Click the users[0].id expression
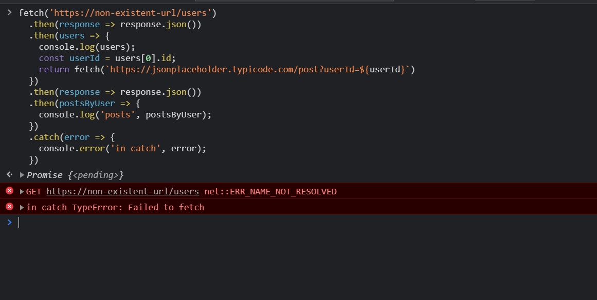 [x=146, y=58]
